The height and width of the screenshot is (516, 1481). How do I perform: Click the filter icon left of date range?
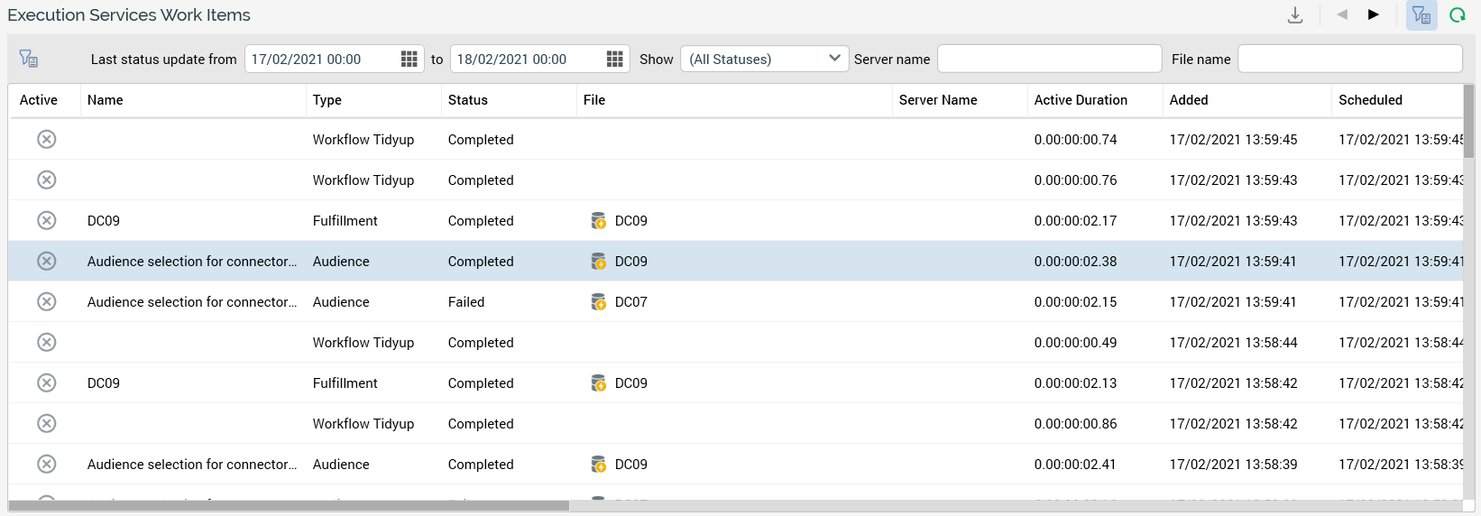28,59
